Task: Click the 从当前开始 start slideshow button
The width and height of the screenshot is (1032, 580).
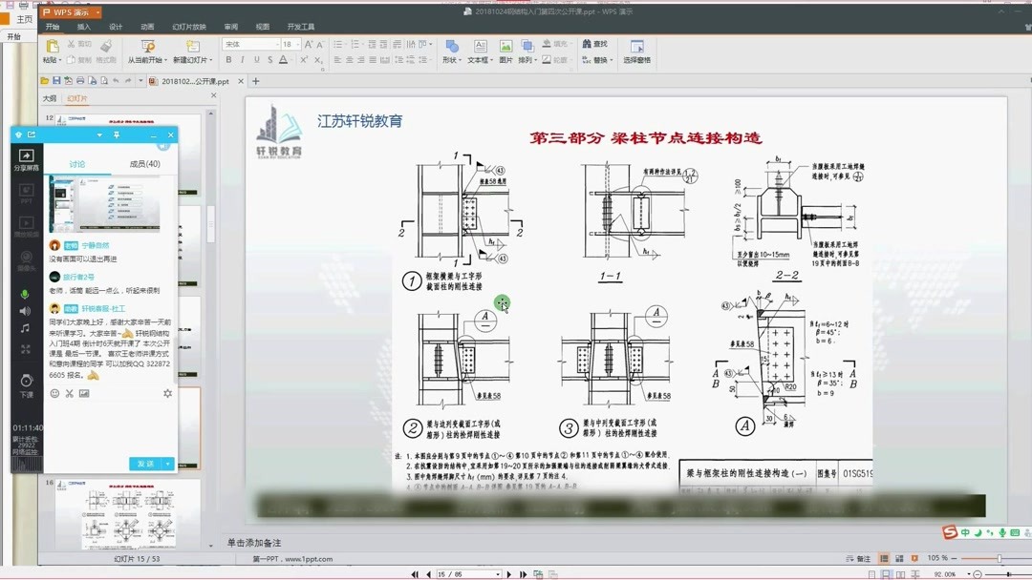Action: click(147, 52)
